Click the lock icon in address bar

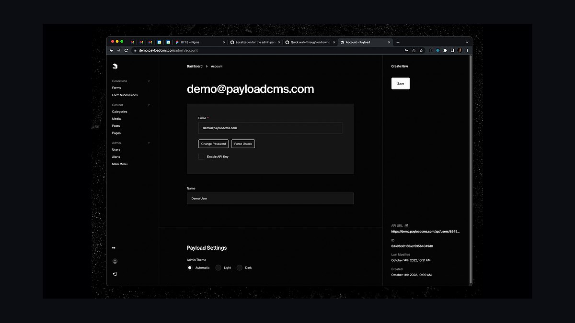pyautogui.click(x=135, y=50)
